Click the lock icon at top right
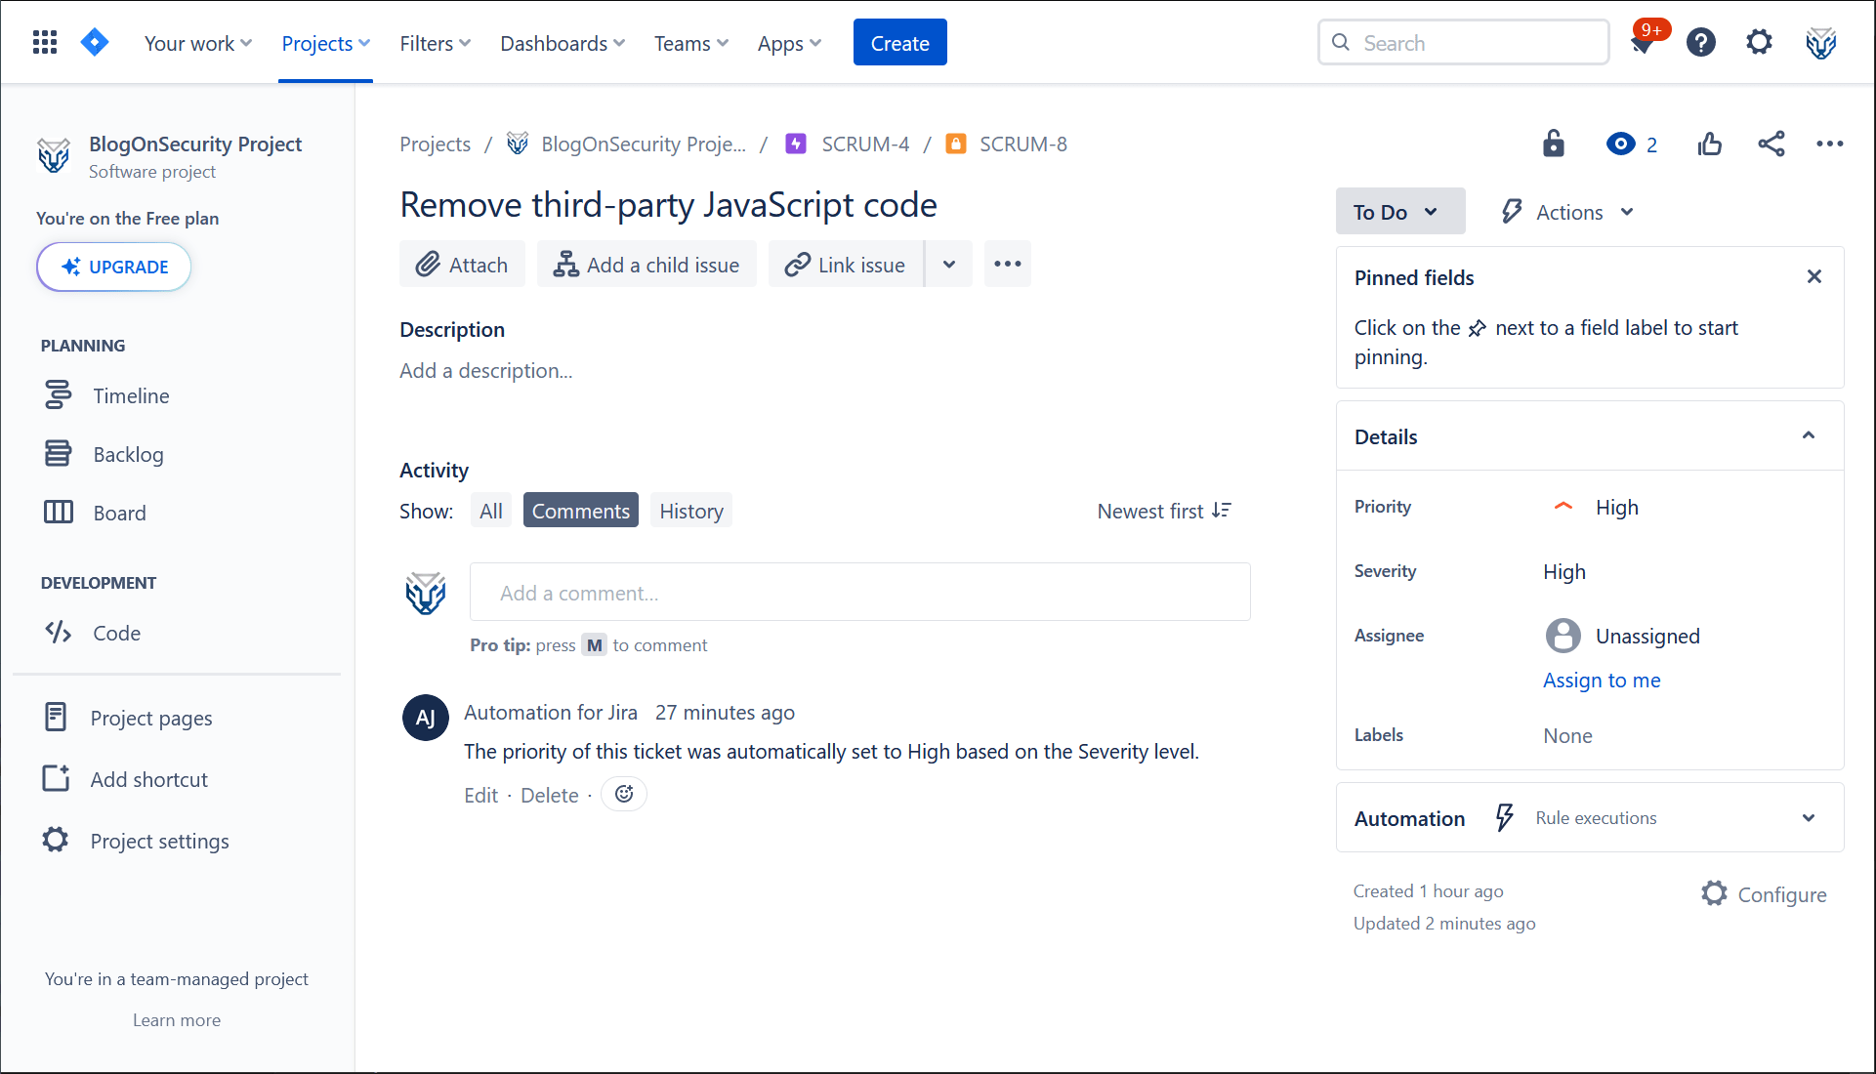This screenshot has height=1074, width=1876. (1555, 143)
